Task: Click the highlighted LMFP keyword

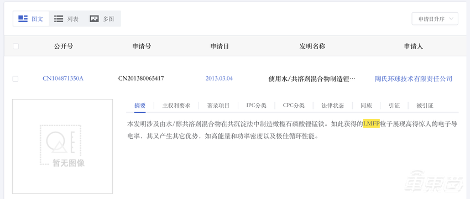Action: (372, 123)
